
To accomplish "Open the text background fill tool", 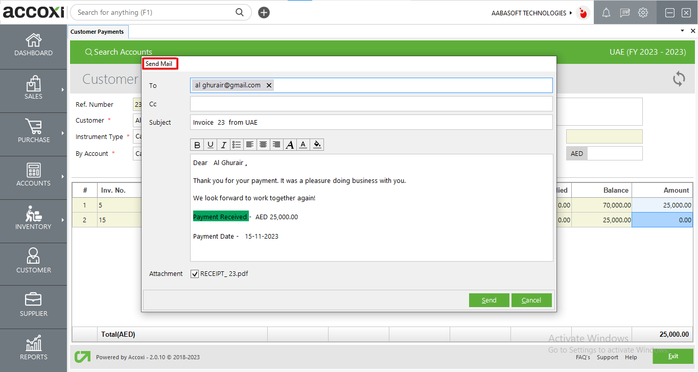I will point(317,144).
